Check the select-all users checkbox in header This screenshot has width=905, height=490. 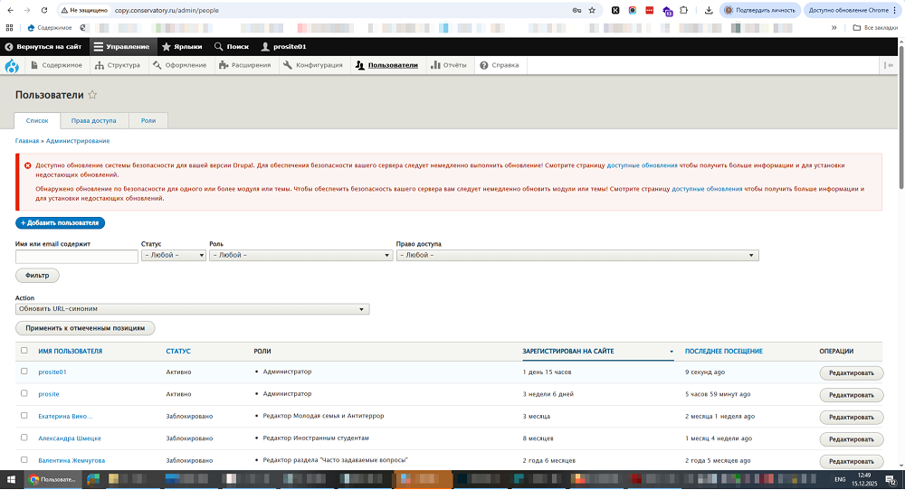(x=24, y=351)
